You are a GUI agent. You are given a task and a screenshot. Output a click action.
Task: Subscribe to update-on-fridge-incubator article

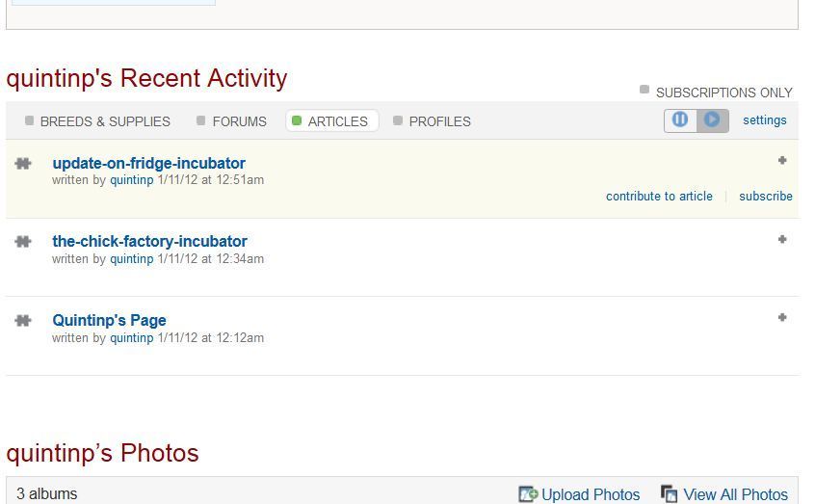coord(765,197)
